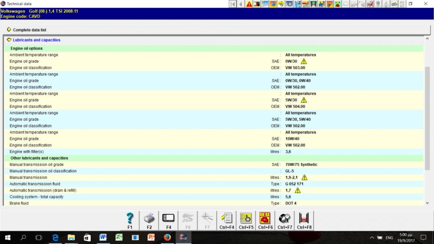The height and width of the screenshot is (244, 434).
Task: Select the Engine oil options header row
Action: (214, 49)
